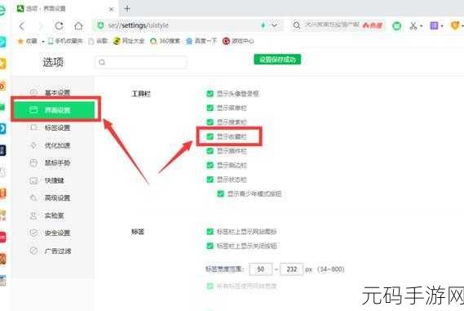Click into the settings search field
464x311 pixels.
tap(141, 62)
